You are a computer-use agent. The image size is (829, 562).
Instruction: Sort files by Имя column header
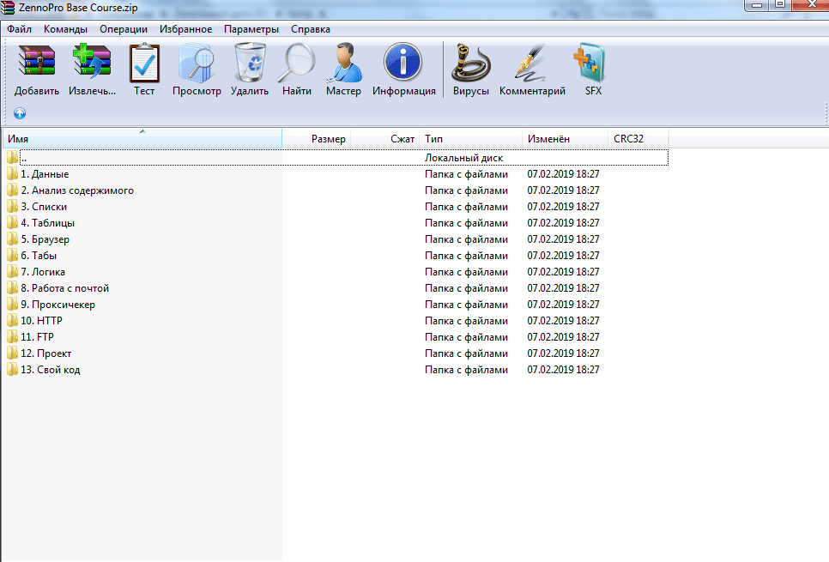142,139
